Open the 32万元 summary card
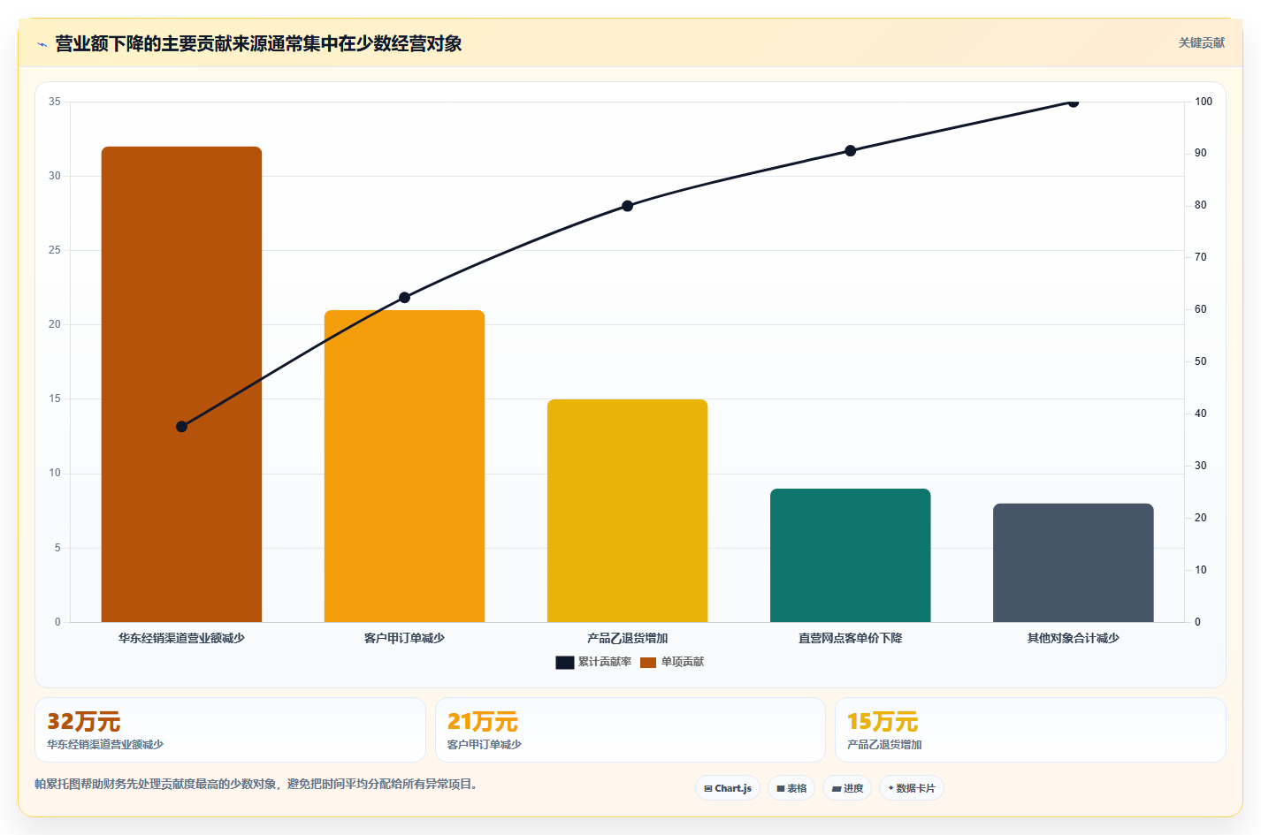 230,730
